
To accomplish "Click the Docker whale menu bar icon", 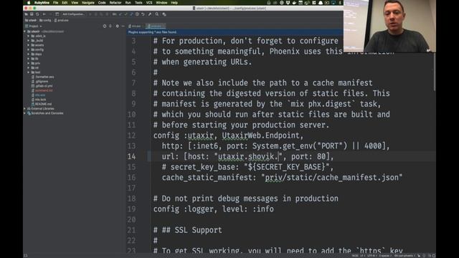I will pos(294,3).
